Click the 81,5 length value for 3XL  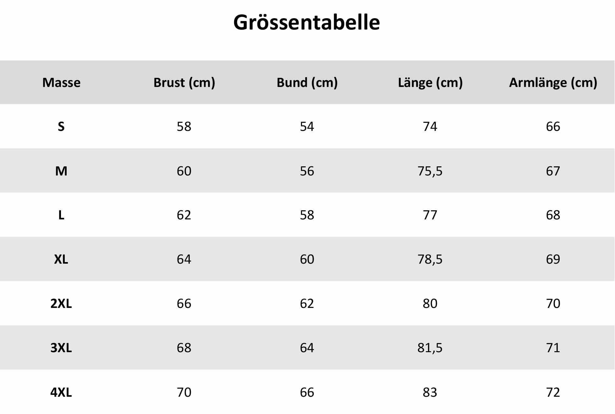pyautogui.click(x=430, y=348)
